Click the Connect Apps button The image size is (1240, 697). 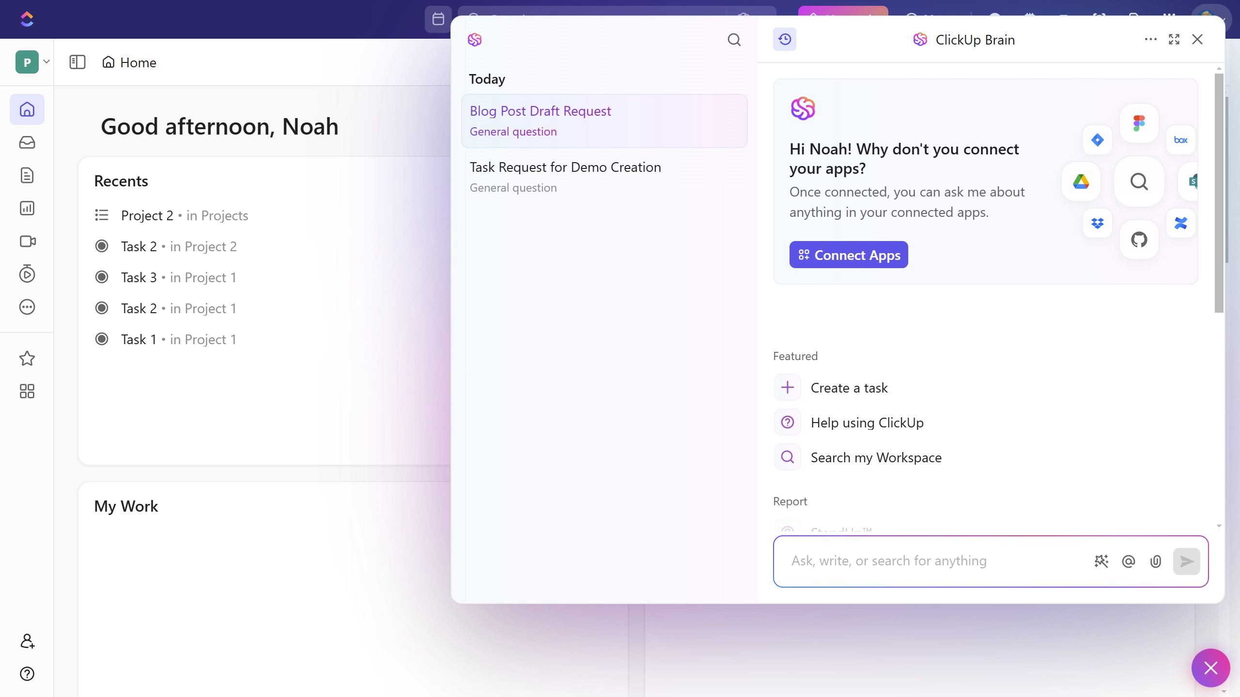click(849, 255)
